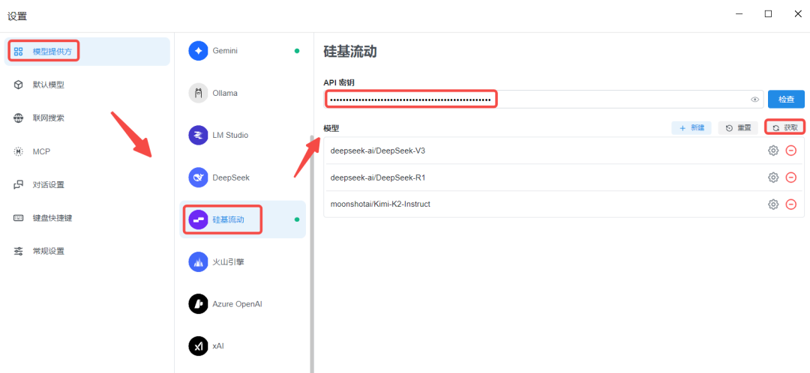The height and width of the screenshot is (373, 810).
Task: Click 重置 to reset models
Action: pos(738,128)
